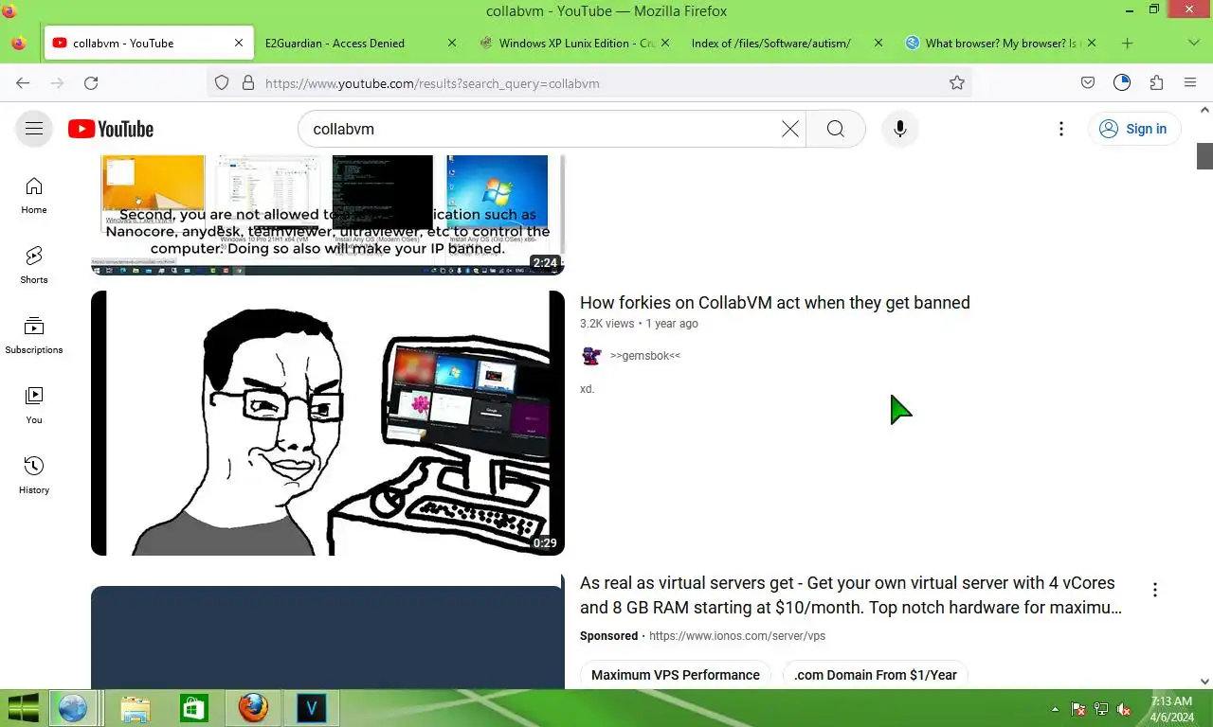Play the forkies CollabVM video thumbnail
This screenshot has width=1213, height=727.
click(328, 423)
